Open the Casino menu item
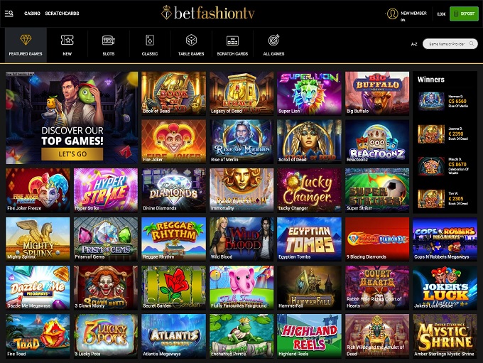This screenshot has height=363, width=483. (33, 13)
